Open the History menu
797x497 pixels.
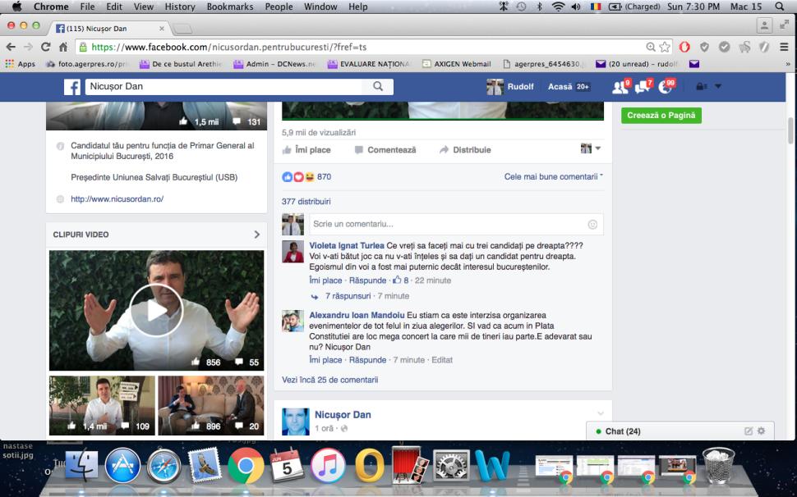tap(180, 7)
